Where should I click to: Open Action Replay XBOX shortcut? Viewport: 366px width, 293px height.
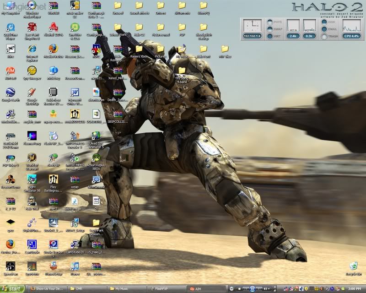coord(96,162)
